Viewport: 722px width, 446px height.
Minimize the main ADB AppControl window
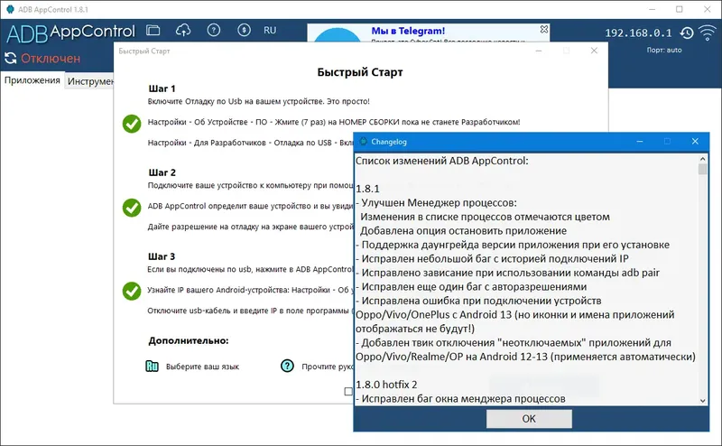(652, 9)
